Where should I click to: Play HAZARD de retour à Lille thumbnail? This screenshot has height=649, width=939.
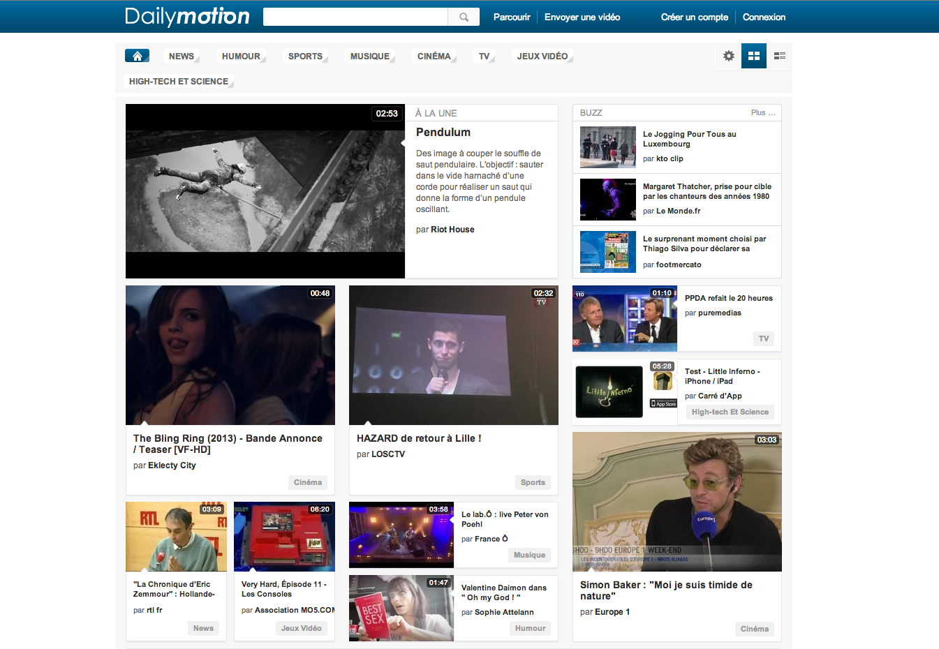point(454,355)
